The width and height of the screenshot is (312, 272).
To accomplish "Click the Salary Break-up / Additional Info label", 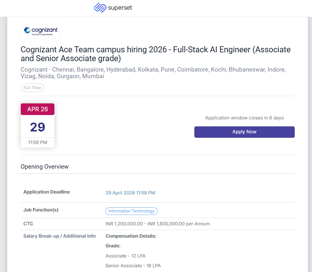I will click(x=59, y=236).
